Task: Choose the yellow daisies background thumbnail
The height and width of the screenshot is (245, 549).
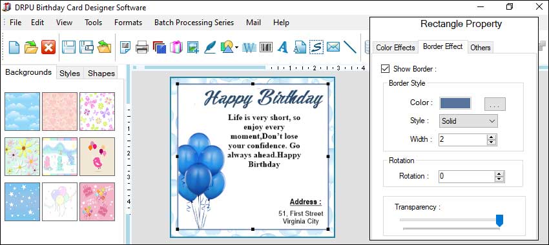Action: [x=22, y=157]
